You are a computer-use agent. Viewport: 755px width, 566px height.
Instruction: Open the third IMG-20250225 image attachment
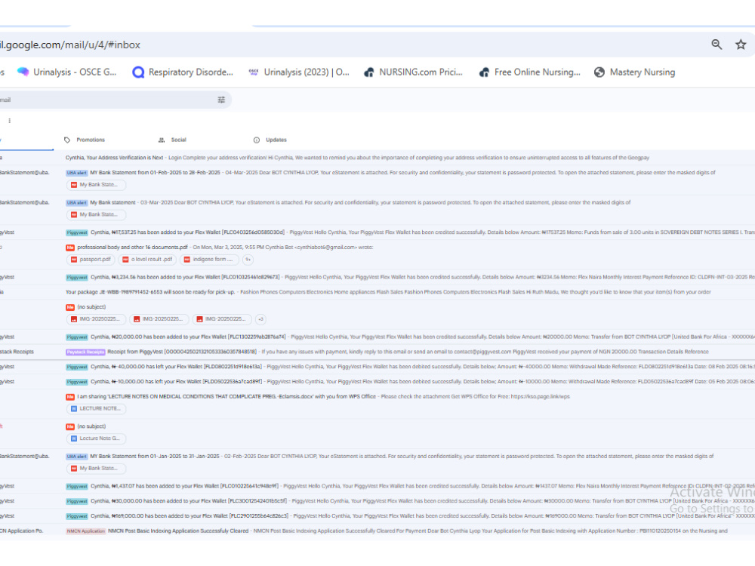pyautogui.click(x=222, y=319)
